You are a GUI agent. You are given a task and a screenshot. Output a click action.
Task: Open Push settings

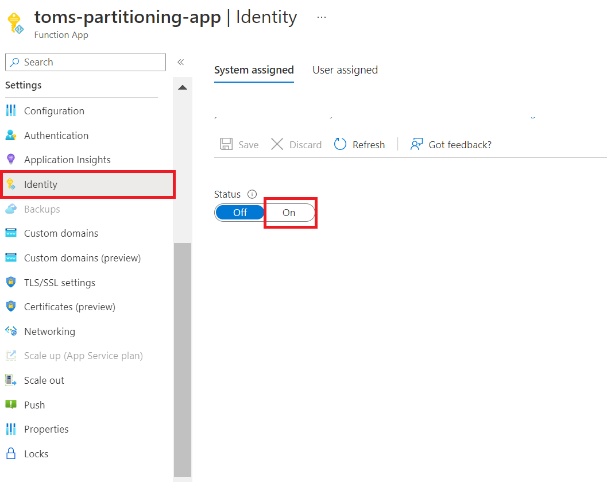pyautogui.click(x=34, y=404)
